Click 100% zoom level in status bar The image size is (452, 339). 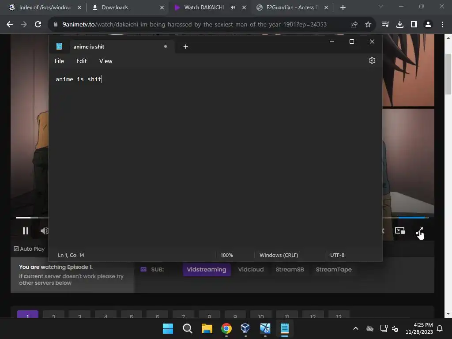(226, 255)
